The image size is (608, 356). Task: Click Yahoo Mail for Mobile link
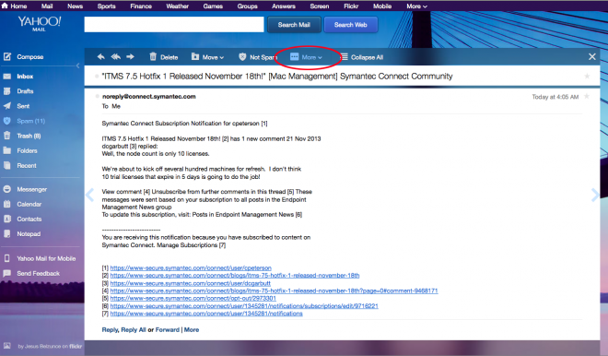46,258
